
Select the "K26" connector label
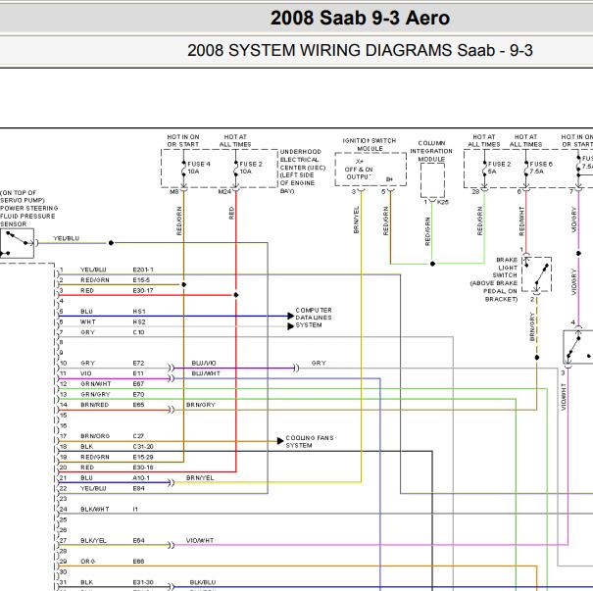[443, 202]
